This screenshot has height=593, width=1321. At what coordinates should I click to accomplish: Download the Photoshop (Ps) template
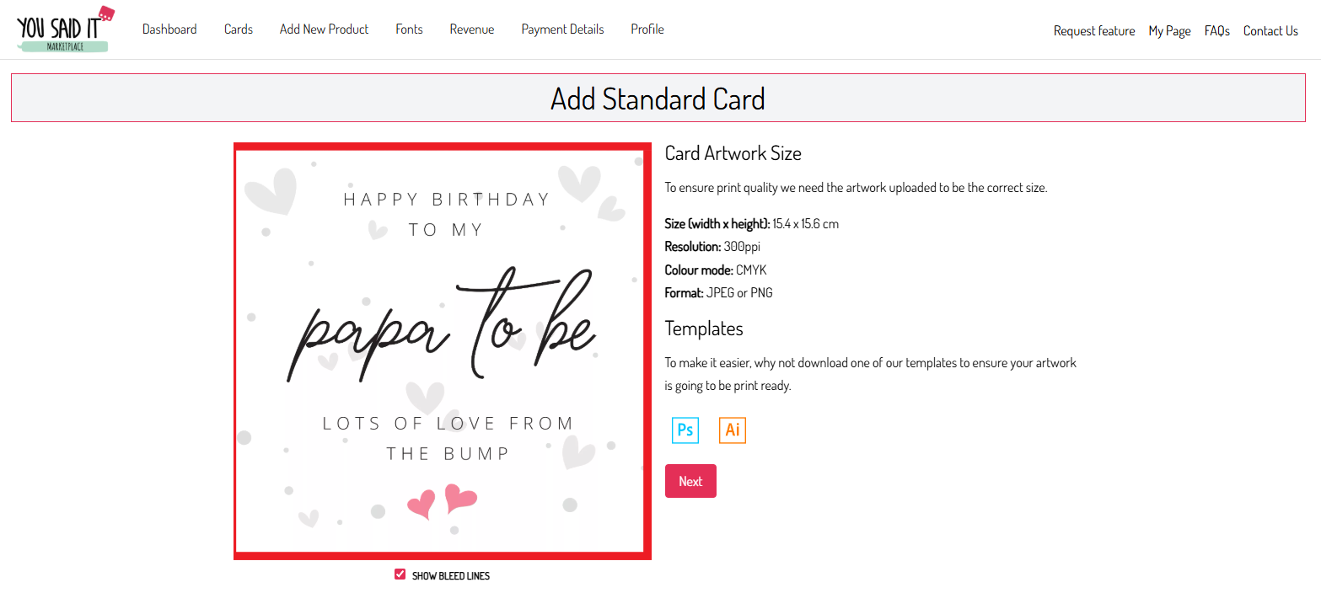685,430
